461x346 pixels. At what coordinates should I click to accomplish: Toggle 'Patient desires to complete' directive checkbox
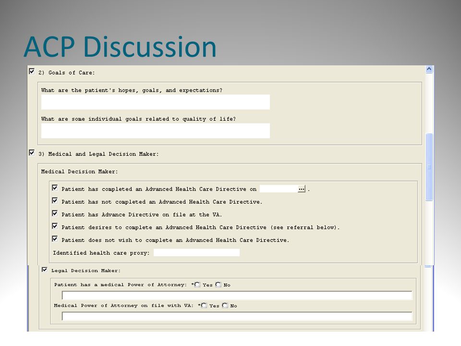(55, 226)
